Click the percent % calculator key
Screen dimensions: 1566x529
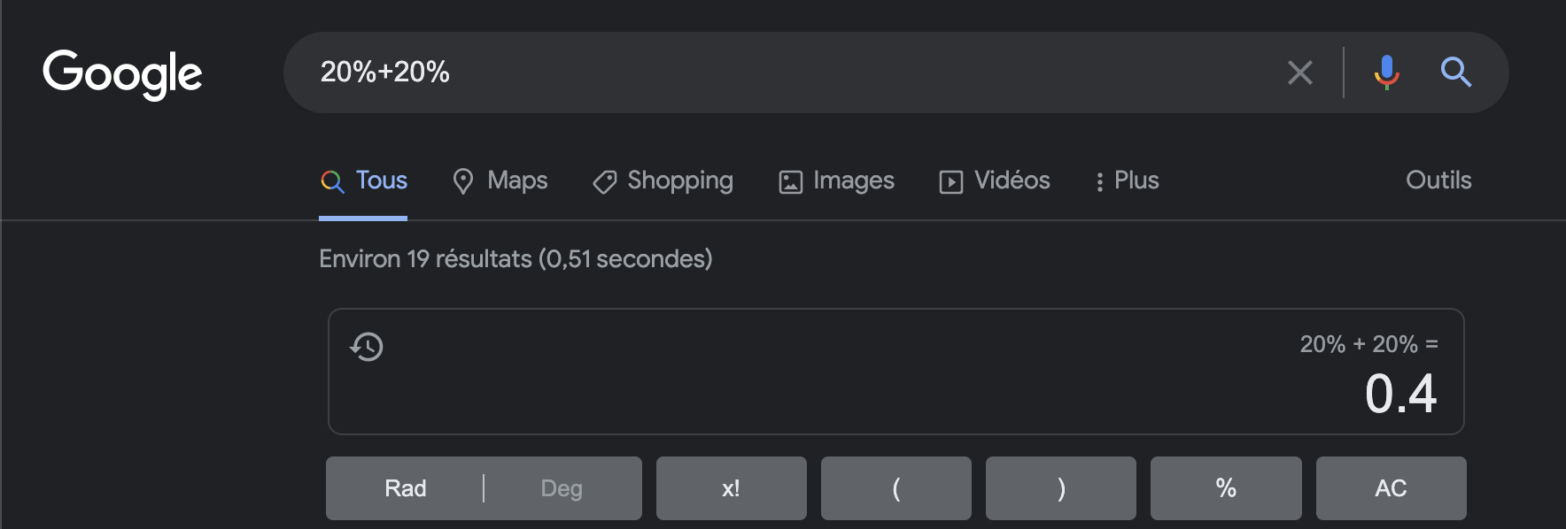coord(1226,488)
